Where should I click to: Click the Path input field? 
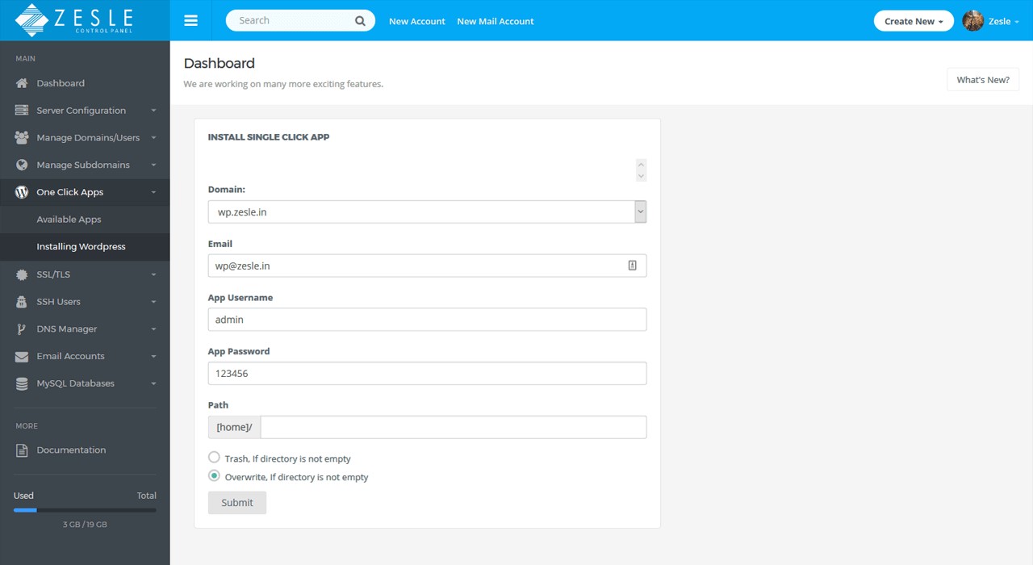coord(453,427)
